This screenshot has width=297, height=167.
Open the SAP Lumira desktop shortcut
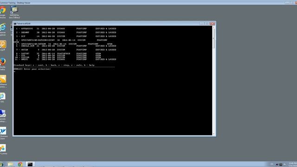3,149
